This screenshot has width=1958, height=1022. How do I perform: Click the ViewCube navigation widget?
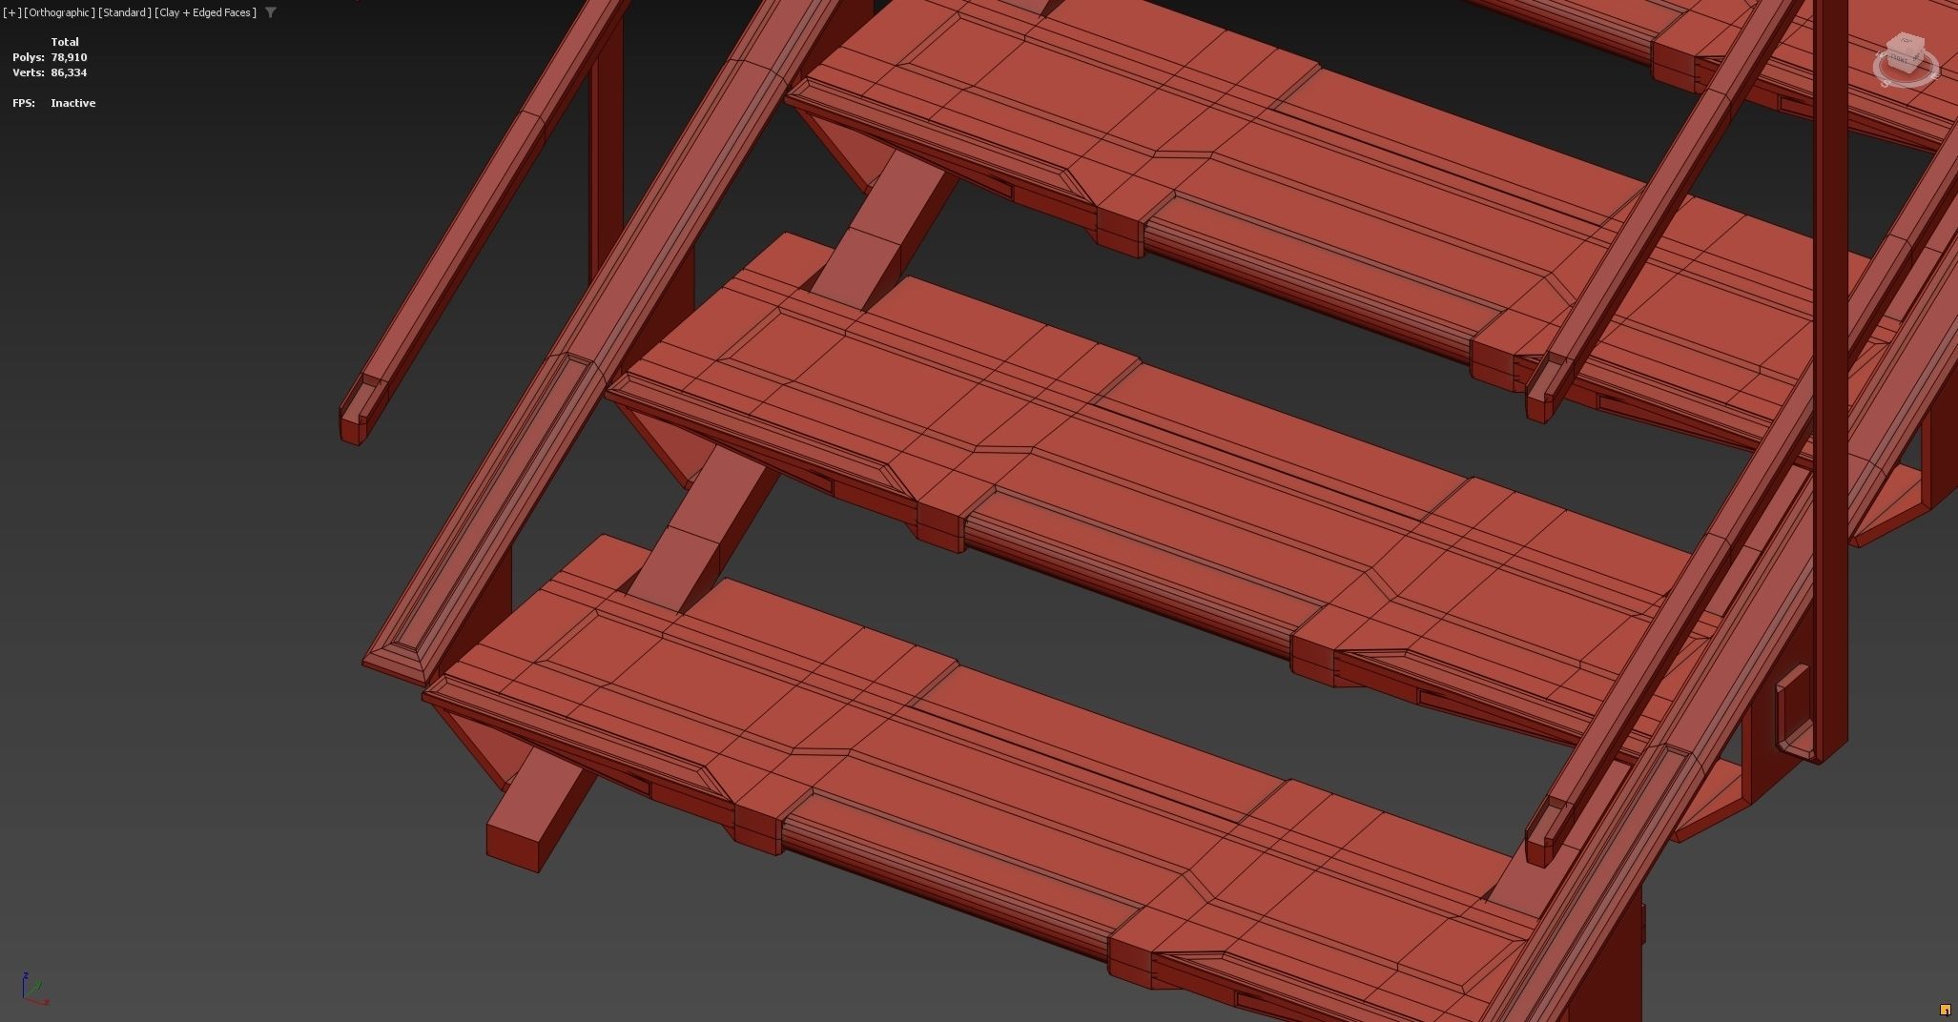pos(1906,59)
